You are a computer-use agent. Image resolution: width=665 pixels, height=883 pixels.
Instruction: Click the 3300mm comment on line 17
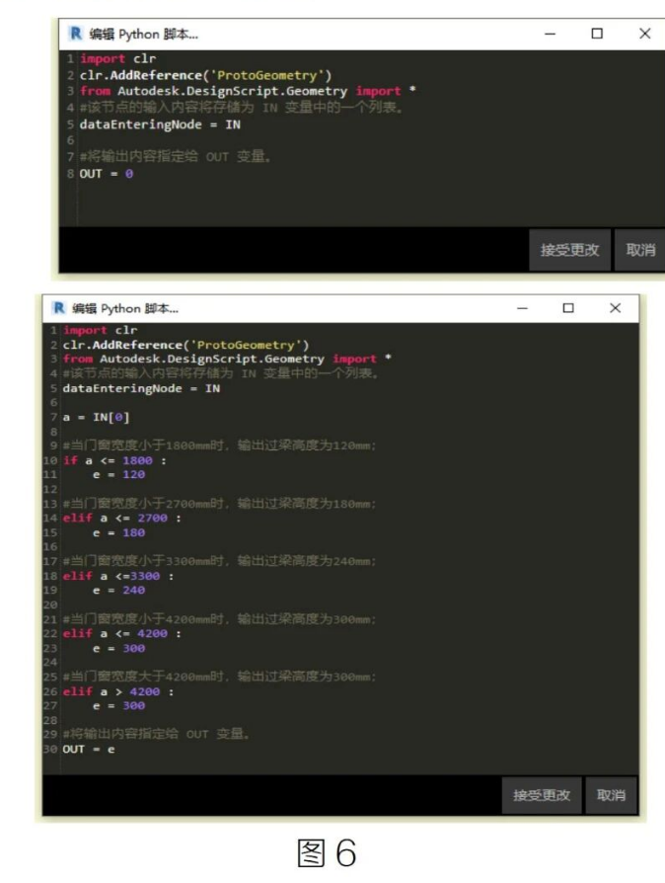[x=219, y=561]
